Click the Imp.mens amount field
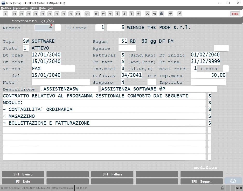The height and width of the screenshot is (191, 243). tap(208, 75)
